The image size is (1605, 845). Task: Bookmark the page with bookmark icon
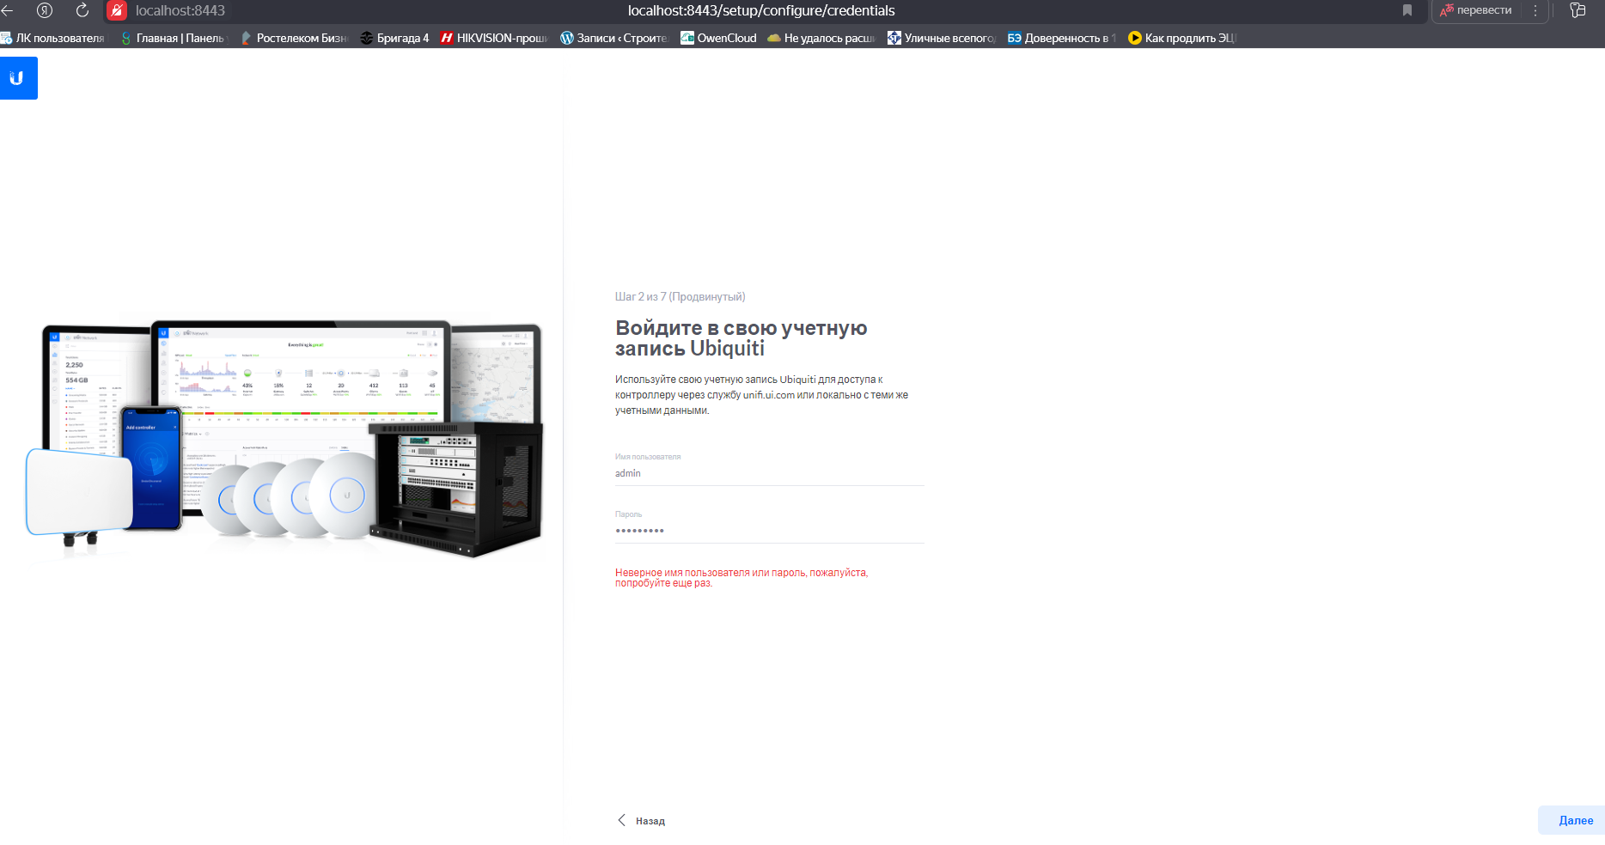1407,10
